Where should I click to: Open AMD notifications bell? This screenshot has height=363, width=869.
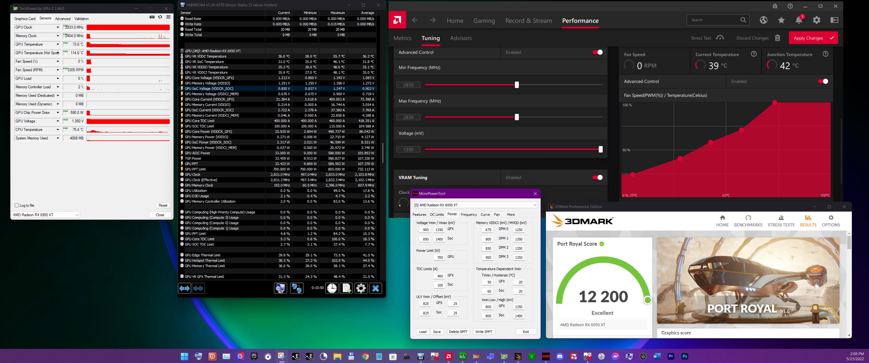coord(799,20)
